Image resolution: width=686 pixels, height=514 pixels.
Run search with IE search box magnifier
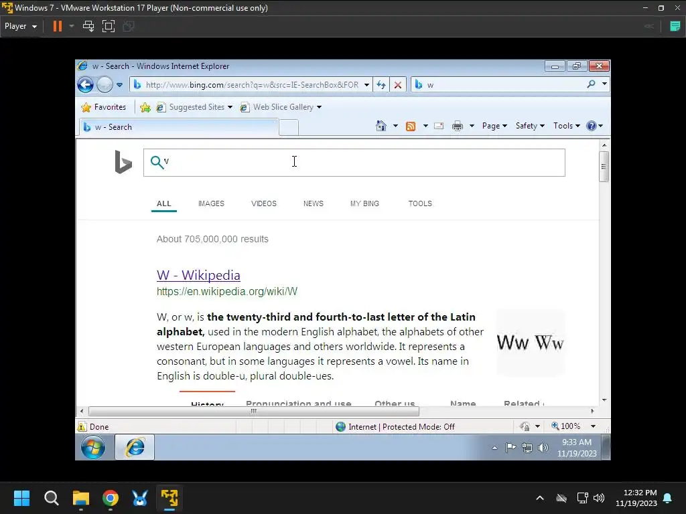click(591, 84)
